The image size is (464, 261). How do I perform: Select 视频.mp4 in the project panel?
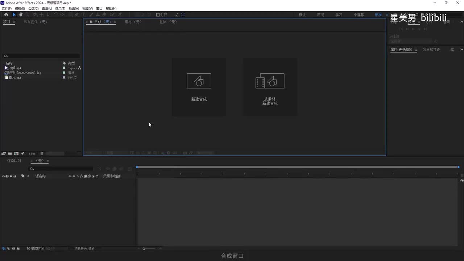[x=15, y=68]
